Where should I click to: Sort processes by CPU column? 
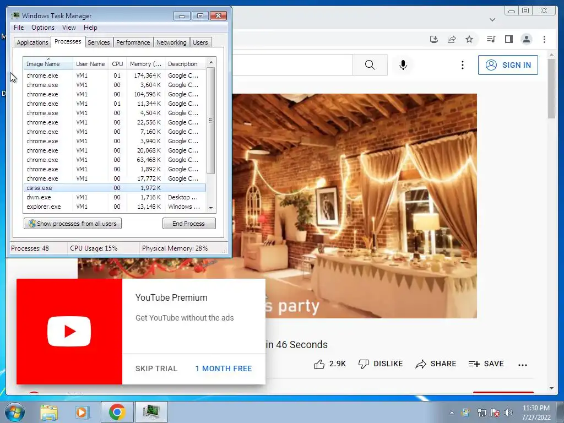pos(117,64)
